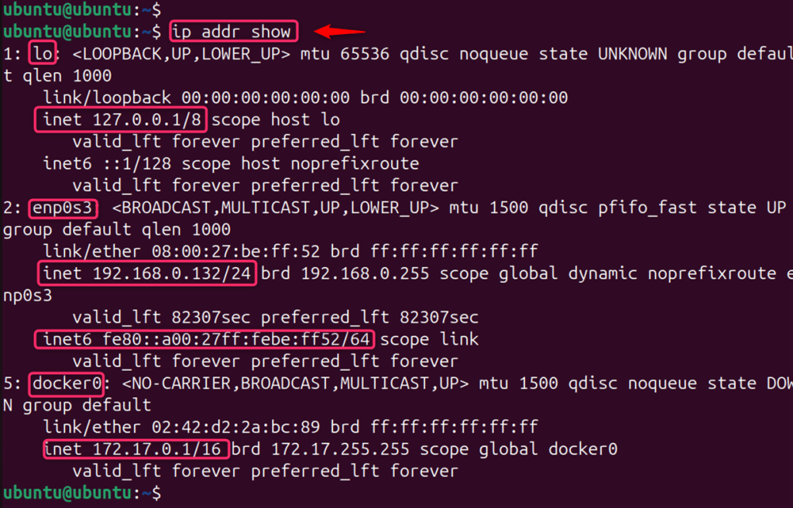Click the 'lo' loopback interface name
The width and height of the screenshot is (793, 508).
coord(40,54)
